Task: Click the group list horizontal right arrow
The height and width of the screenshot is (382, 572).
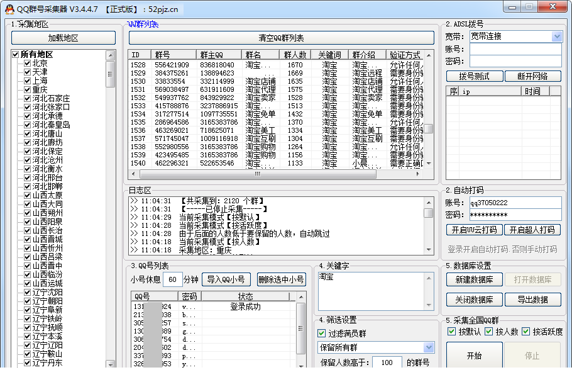Action: click(418, 174)
